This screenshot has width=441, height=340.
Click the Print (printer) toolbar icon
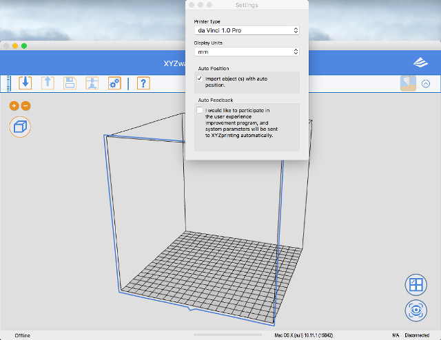pyautogui.click(x=92, y=83)
